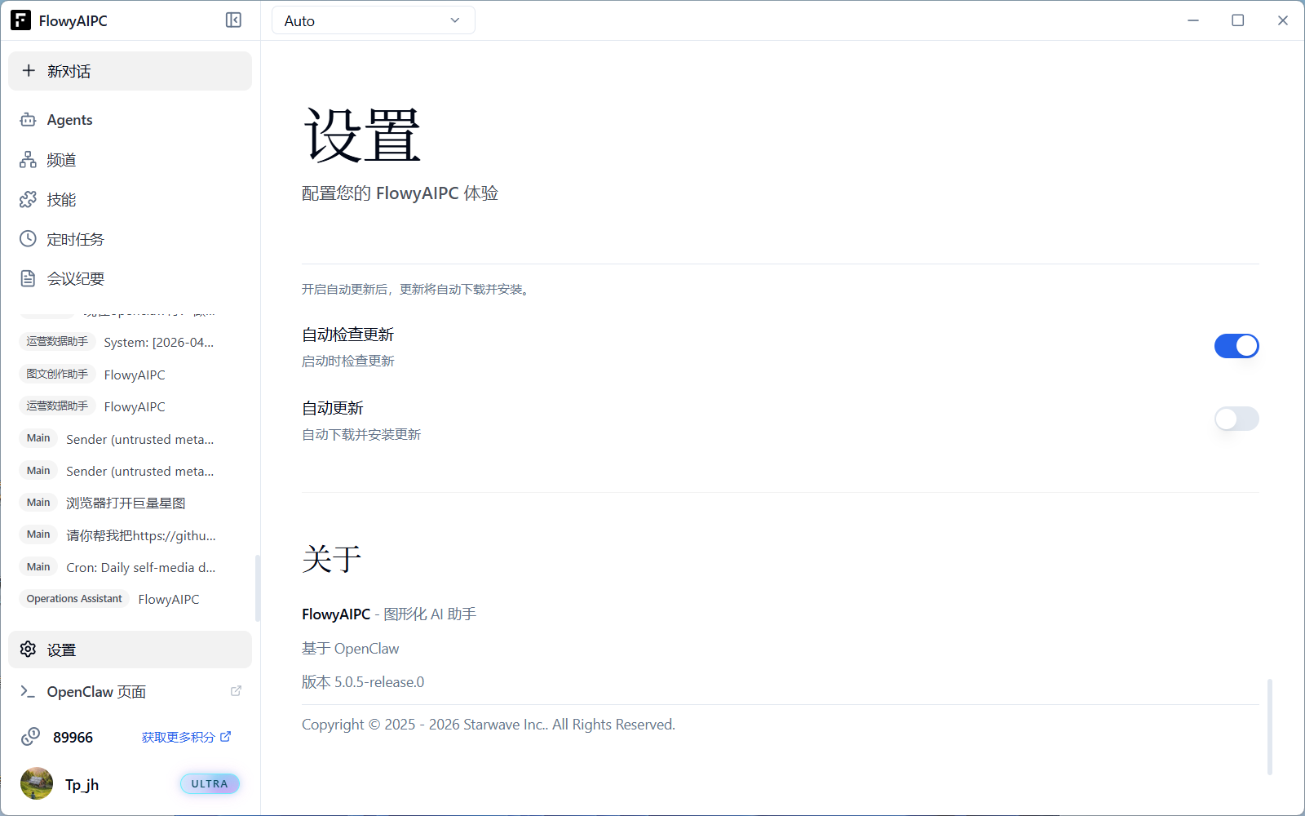Open 图文创作助手 FlowyAIPC conversation
The width and height of the screenshot is (1305, 816).
pos(130,375)
